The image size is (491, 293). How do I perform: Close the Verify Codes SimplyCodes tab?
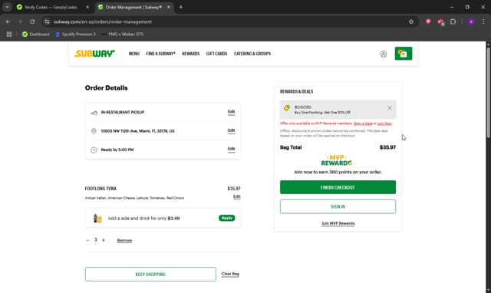point(87,7)
